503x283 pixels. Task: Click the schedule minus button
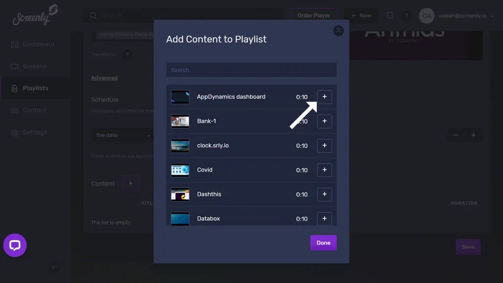[x=456, y=135]
